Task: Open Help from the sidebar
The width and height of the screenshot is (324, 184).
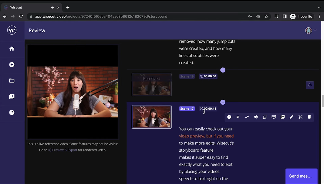Action: (12, 112)
